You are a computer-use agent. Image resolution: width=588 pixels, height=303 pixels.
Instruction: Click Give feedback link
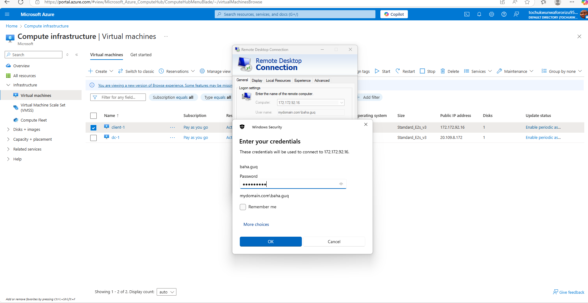(569, 292)
